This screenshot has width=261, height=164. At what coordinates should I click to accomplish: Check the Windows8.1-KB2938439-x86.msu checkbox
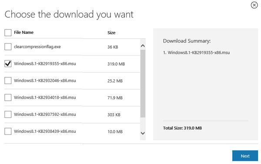[x=8, y=131]
